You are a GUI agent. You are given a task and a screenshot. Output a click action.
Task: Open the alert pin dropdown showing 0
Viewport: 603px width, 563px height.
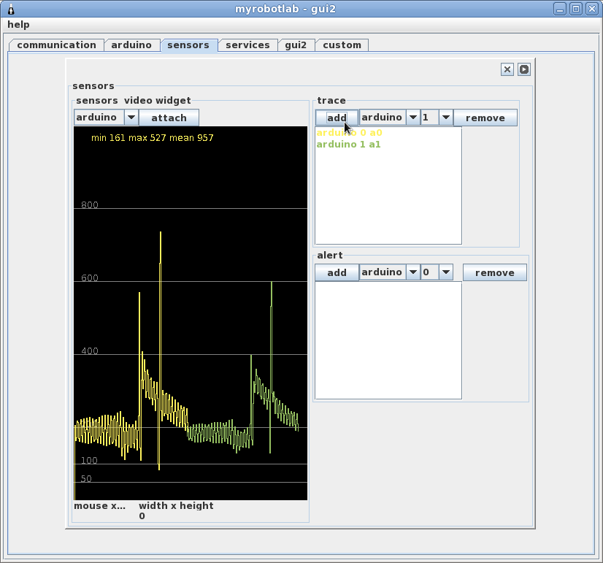point(445,272)
